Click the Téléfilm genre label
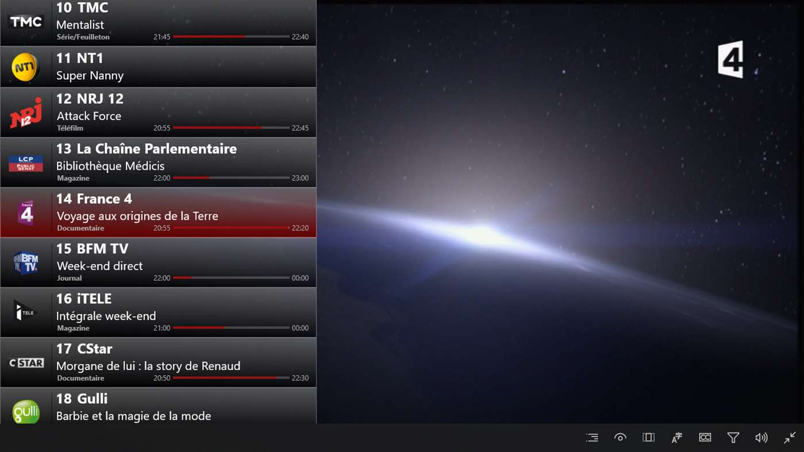Image resolution: width=804 pixels, height=452 pixels. (x=70, y=128)
